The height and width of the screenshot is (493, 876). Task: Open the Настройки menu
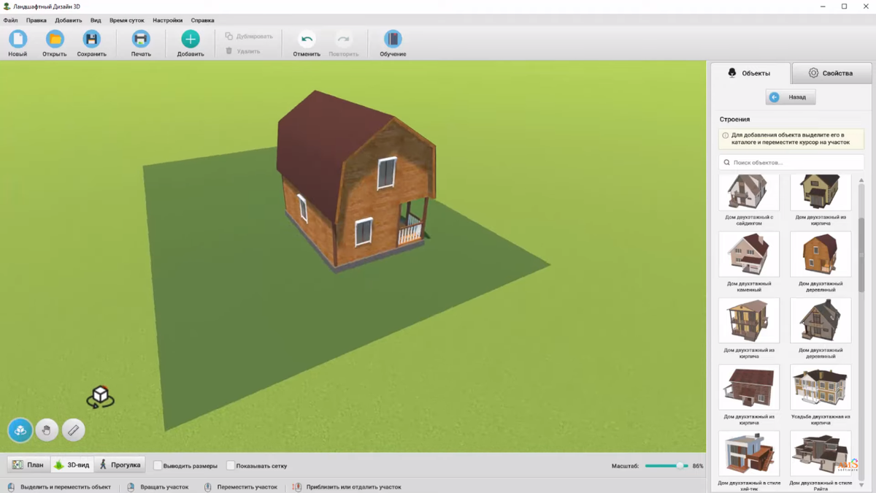pyautogui.click(x=168, y=20)
